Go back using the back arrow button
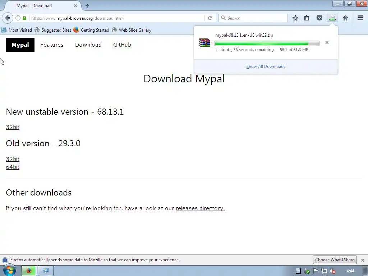The height and width of the screenshot is (276, 368). 8,18
